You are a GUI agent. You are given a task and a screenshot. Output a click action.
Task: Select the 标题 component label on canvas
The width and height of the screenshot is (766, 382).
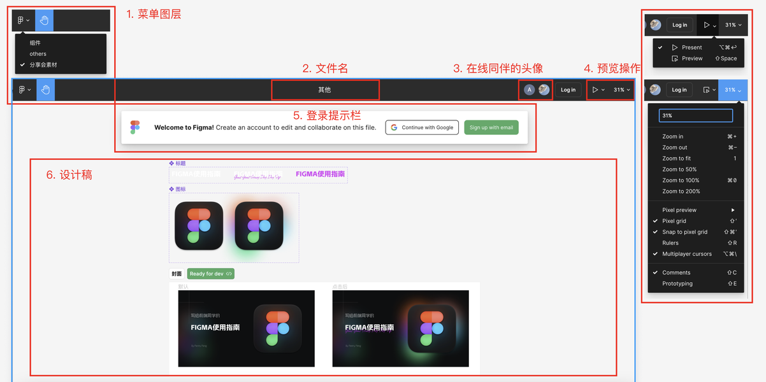178,164
